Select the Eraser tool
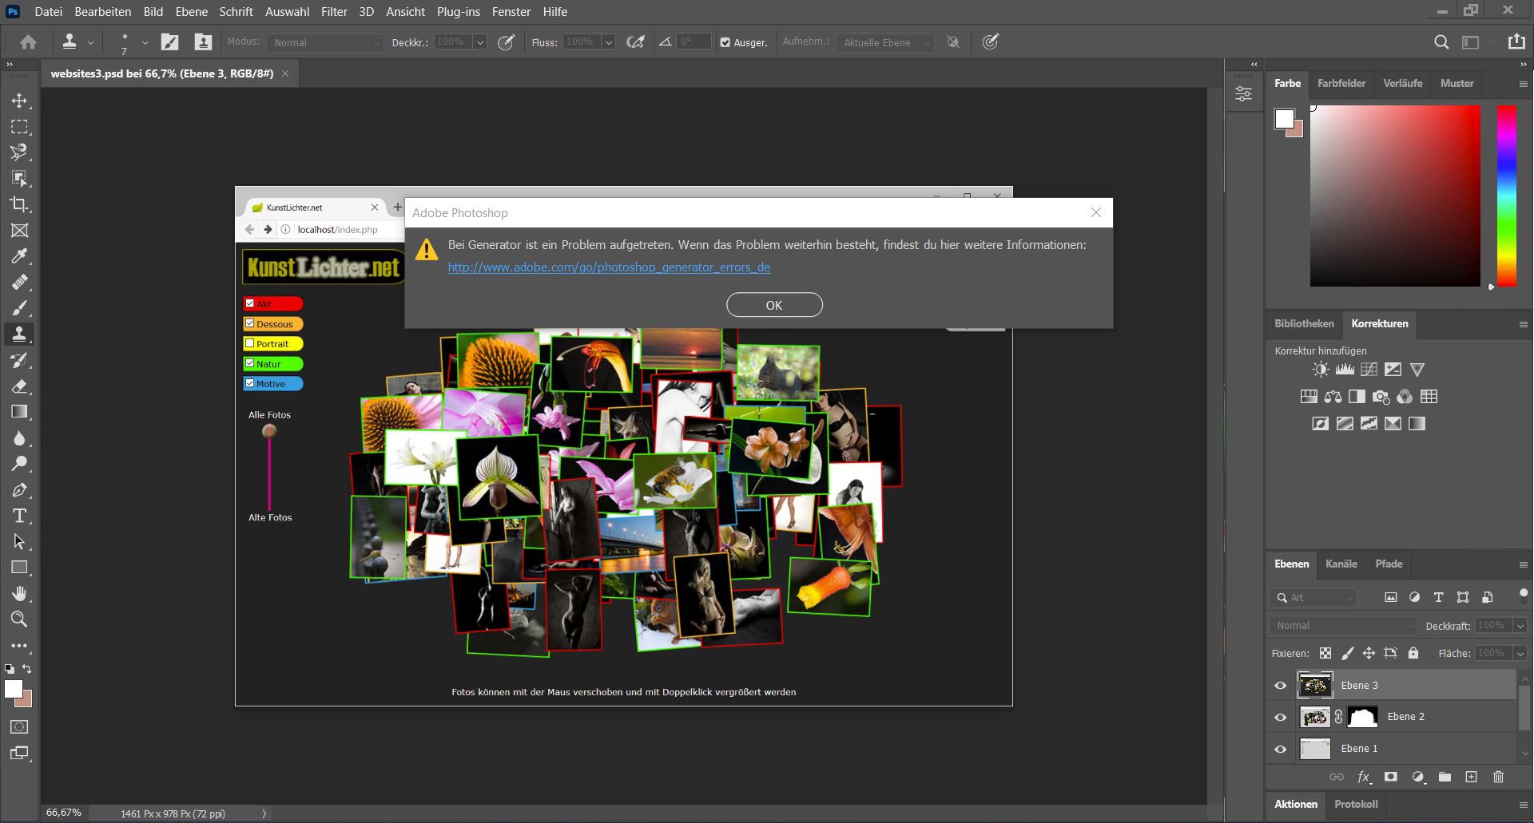 click(19, 386)
